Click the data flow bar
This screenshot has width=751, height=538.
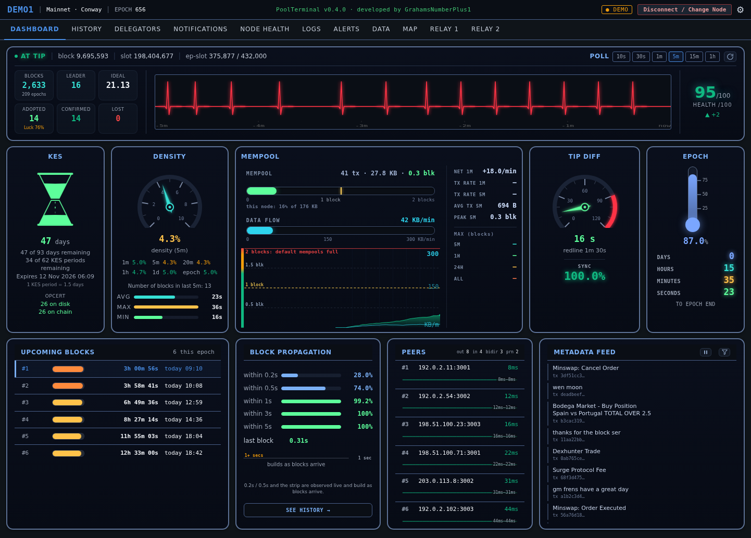[340, 230]
